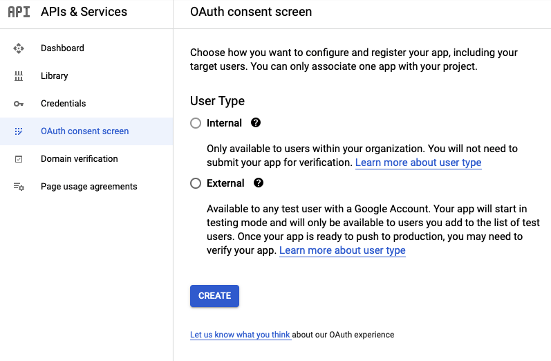551x361 pixels.
Task: Click the API logo icon
Action: click(x=19, y=12)
